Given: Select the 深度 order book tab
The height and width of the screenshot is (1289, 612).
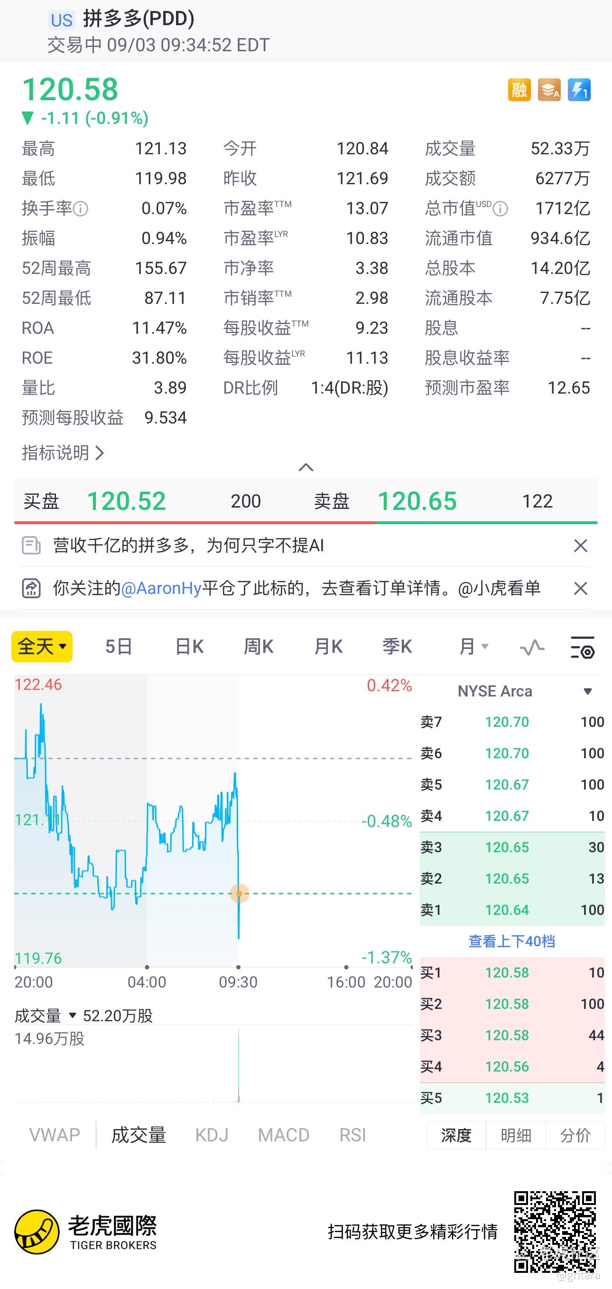Looking at the screenshot, I should click(456, 1135).
